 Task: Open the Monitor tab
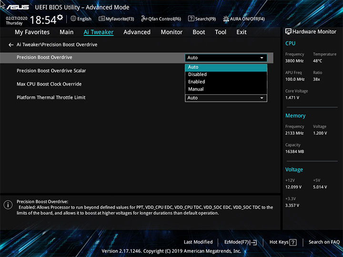pos(171,32)
